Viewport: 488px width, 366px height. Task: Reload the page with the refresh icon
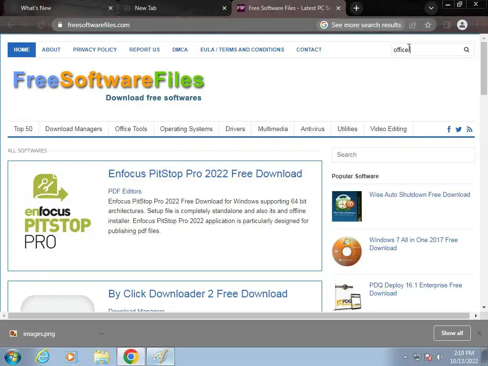(x=41, y=25)
